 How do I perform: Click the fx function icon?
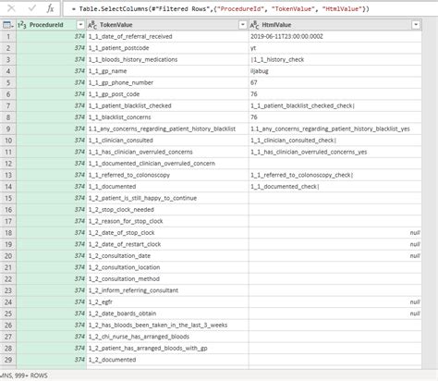tap(50, 8)
